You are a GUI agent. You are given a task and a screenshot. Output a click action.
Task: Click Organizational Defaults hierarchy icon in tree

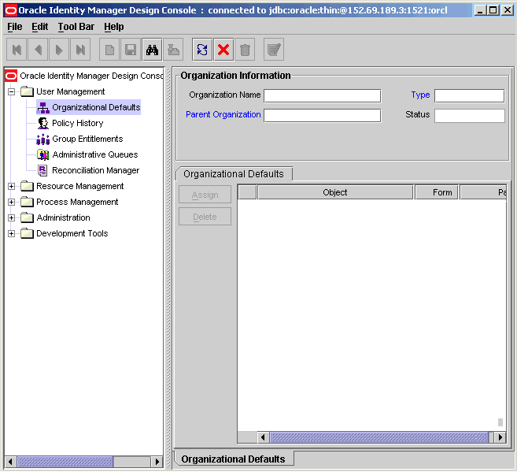42,108
